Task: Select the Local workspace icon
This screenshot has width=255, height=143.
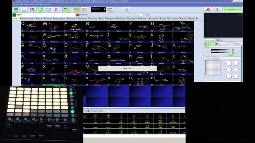Action: click(16, 10)
